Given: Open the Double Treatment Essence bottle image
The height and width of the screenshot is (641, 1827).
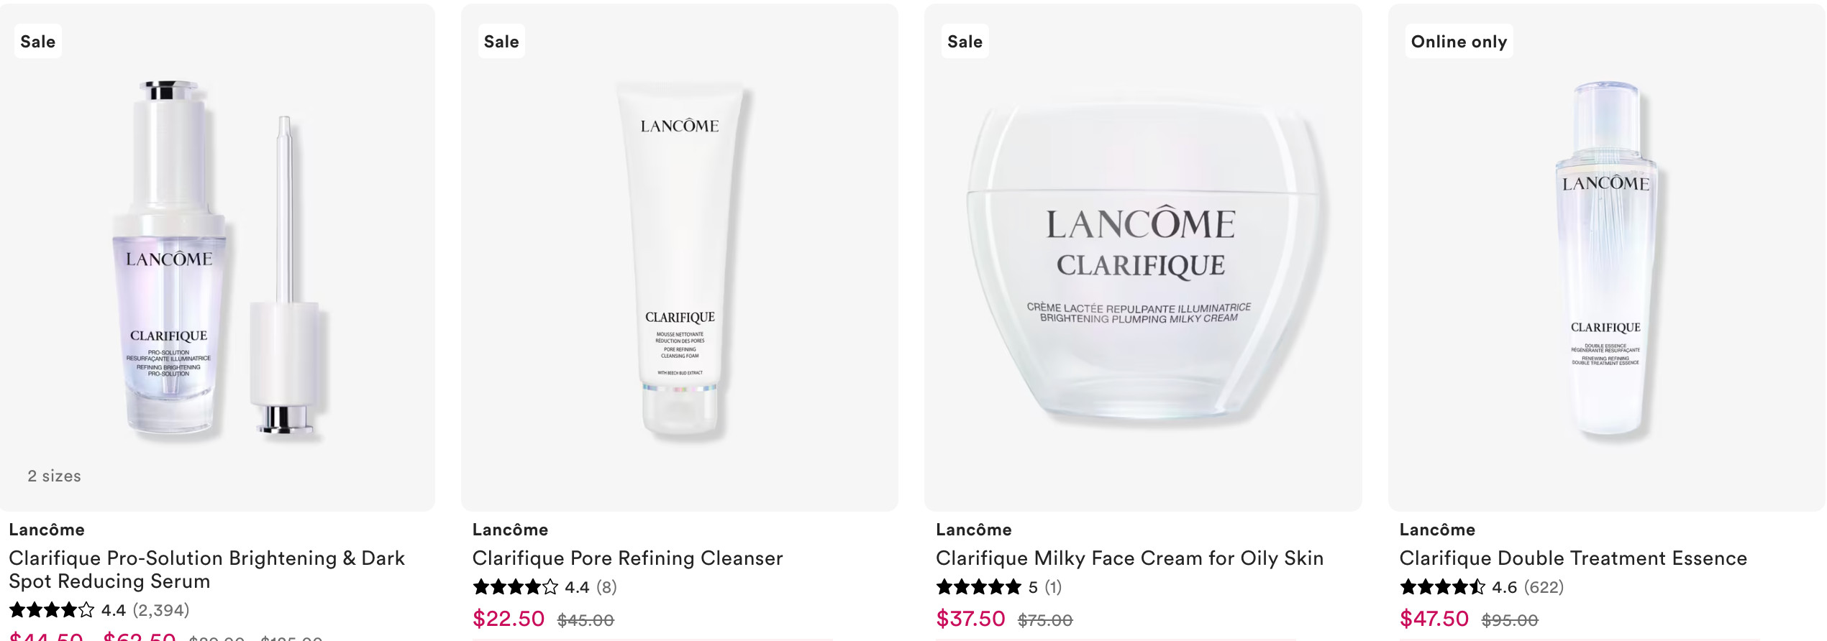Looking at the screenshot, I should (x=1606, y=257).
